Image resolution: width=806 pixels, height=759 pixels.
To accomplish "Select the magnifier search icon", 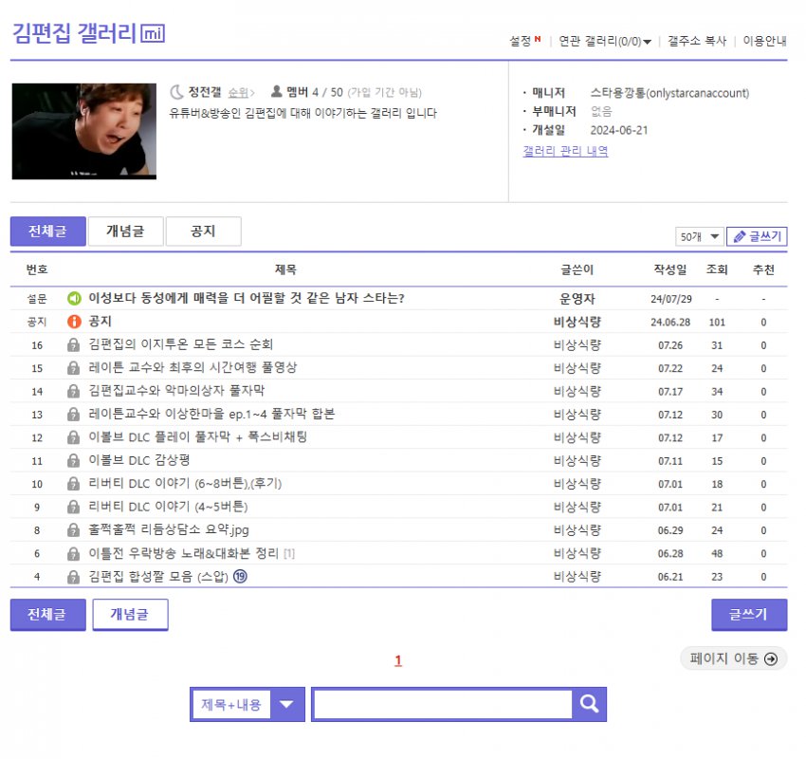I will (588, 704).
